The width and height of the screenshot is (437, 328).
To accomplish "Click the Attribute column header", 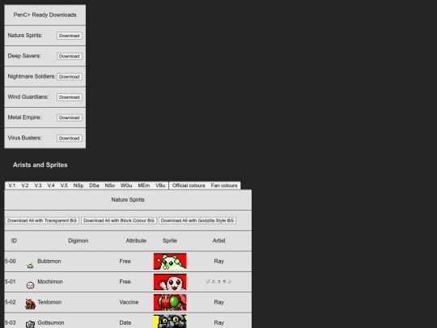I will click(136, 241).
